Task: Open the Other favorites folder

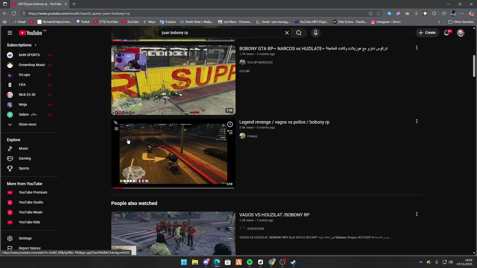Action: coord(461,22)
